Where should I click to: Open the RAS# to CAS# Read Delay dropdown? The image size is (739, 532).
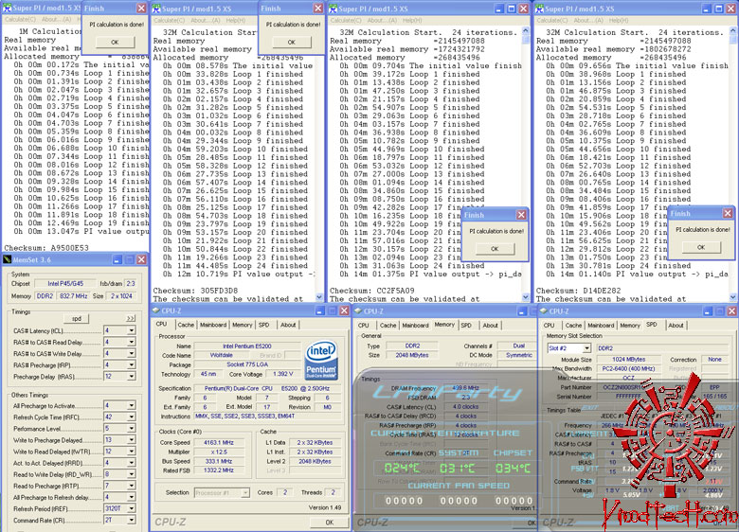pos(132,342)
